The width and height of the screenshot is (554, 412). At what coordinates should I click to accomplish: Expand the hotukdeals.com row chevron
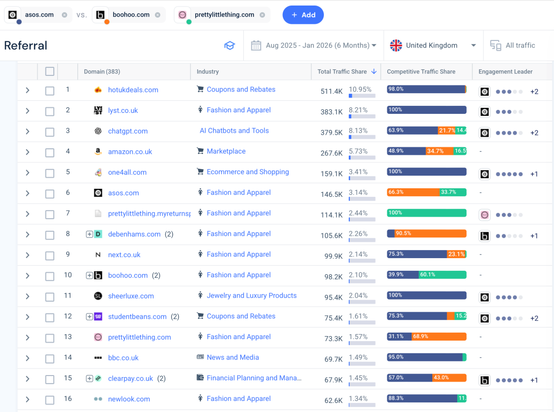click(x=27, y=90)
